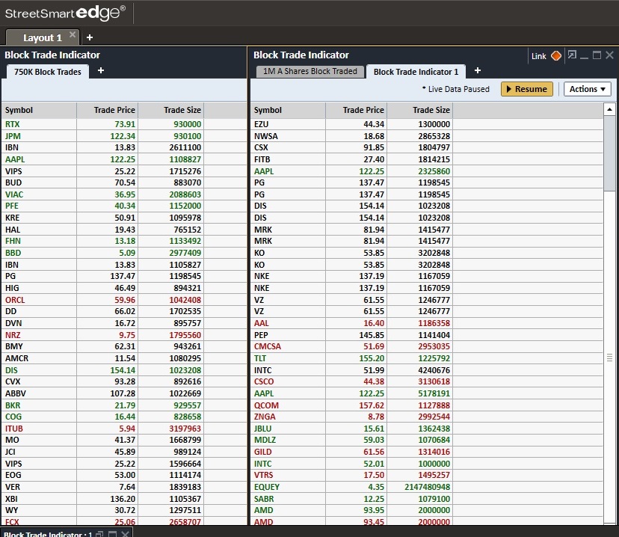Add new tab beside Block Trade Indicator 1
619x537 pixels.
coord(477,70)
